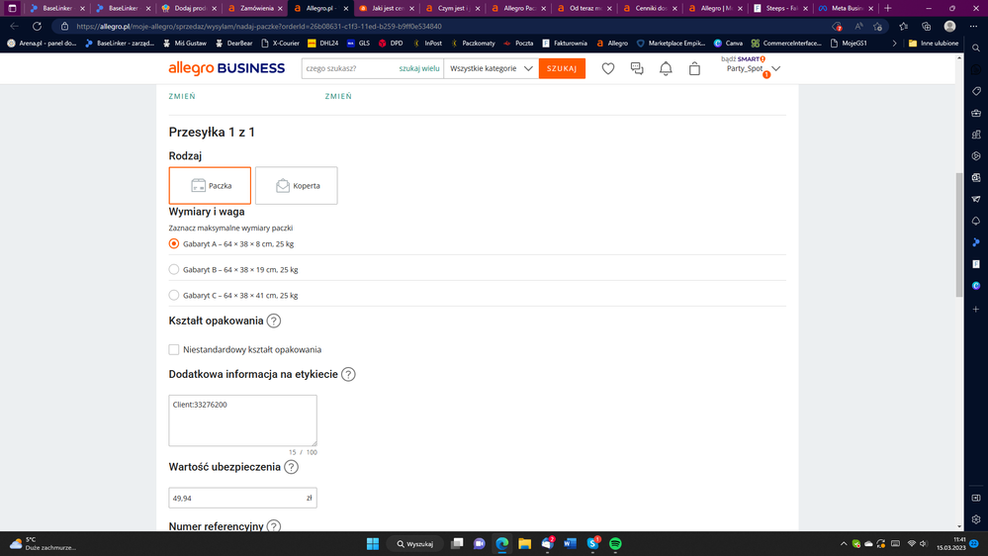This screenshot has height=556, width=988.
Task: Open Spotify from the taskbar
Action: click(x=615, y=543)
